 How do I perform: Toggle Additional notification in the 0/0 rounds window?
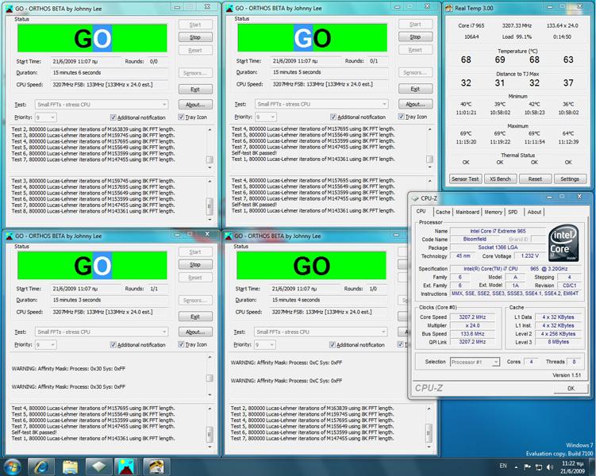coord(113,117)
